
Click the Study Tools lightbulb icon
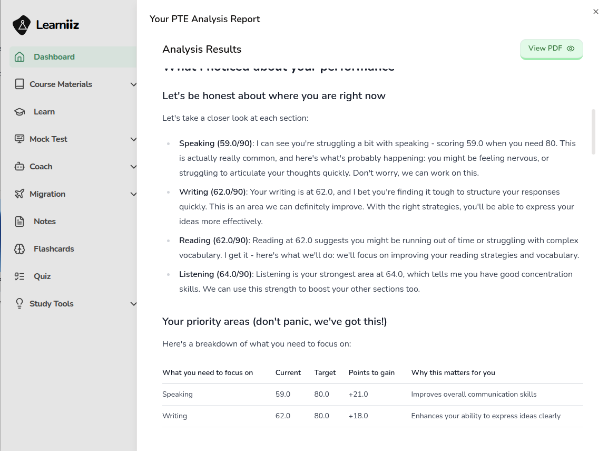[x=19, y=303]
